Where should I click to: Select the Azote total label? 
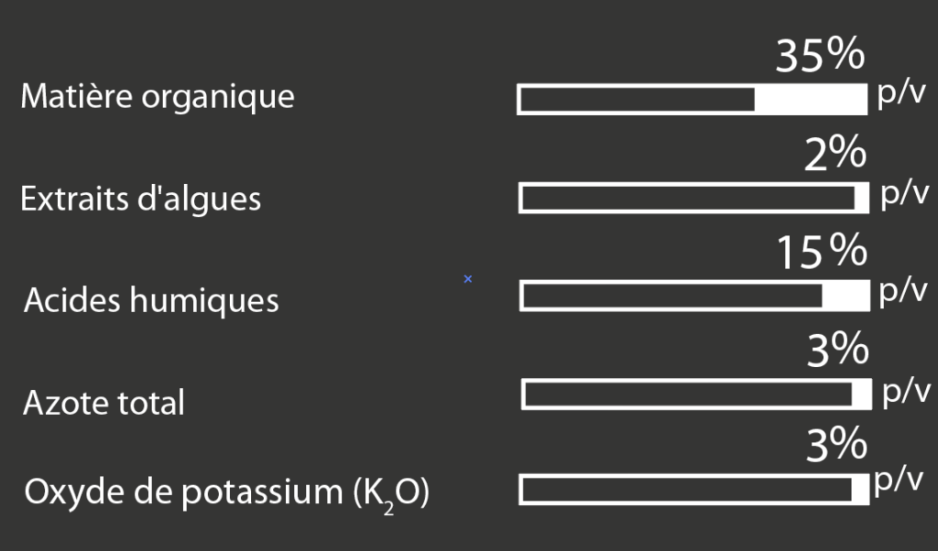[104, 402]
